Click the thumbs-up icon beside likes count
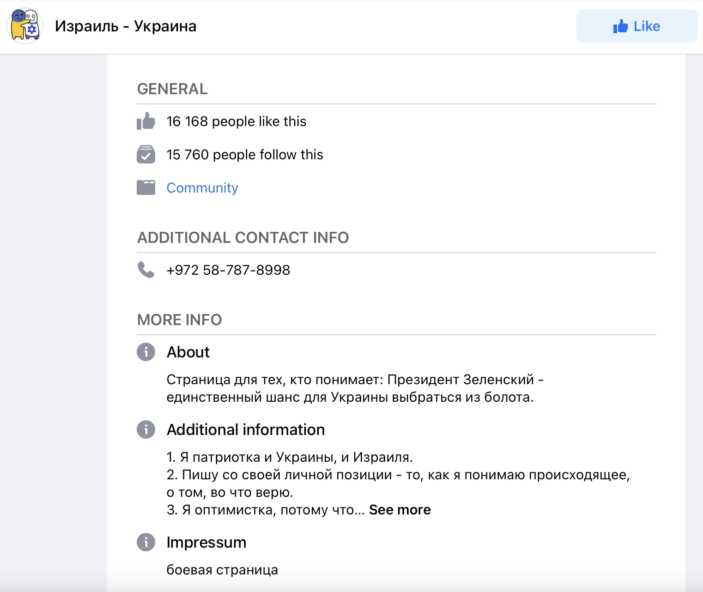703x592 pixels. pyautogui.click(x=146, y=121)
